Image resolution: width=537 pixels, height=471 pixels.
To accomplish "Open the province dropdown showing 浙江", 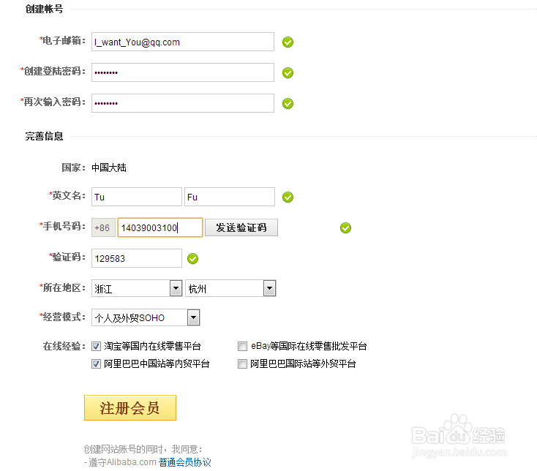I will (x=137, y=288).
